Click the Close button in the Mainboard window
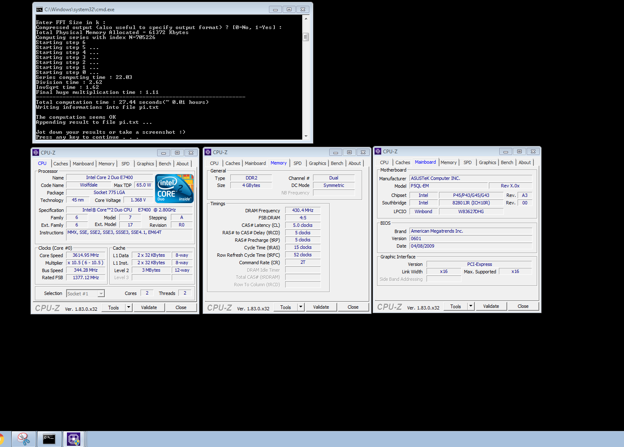This screenshot has width=624, height=447. point(523,306)
